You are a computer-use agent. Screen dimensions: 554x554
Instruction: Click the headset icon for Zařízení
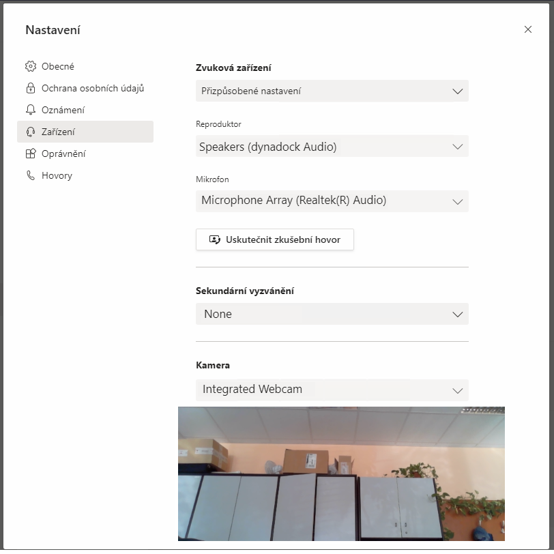pyautogui.click(x=31, y=132)
